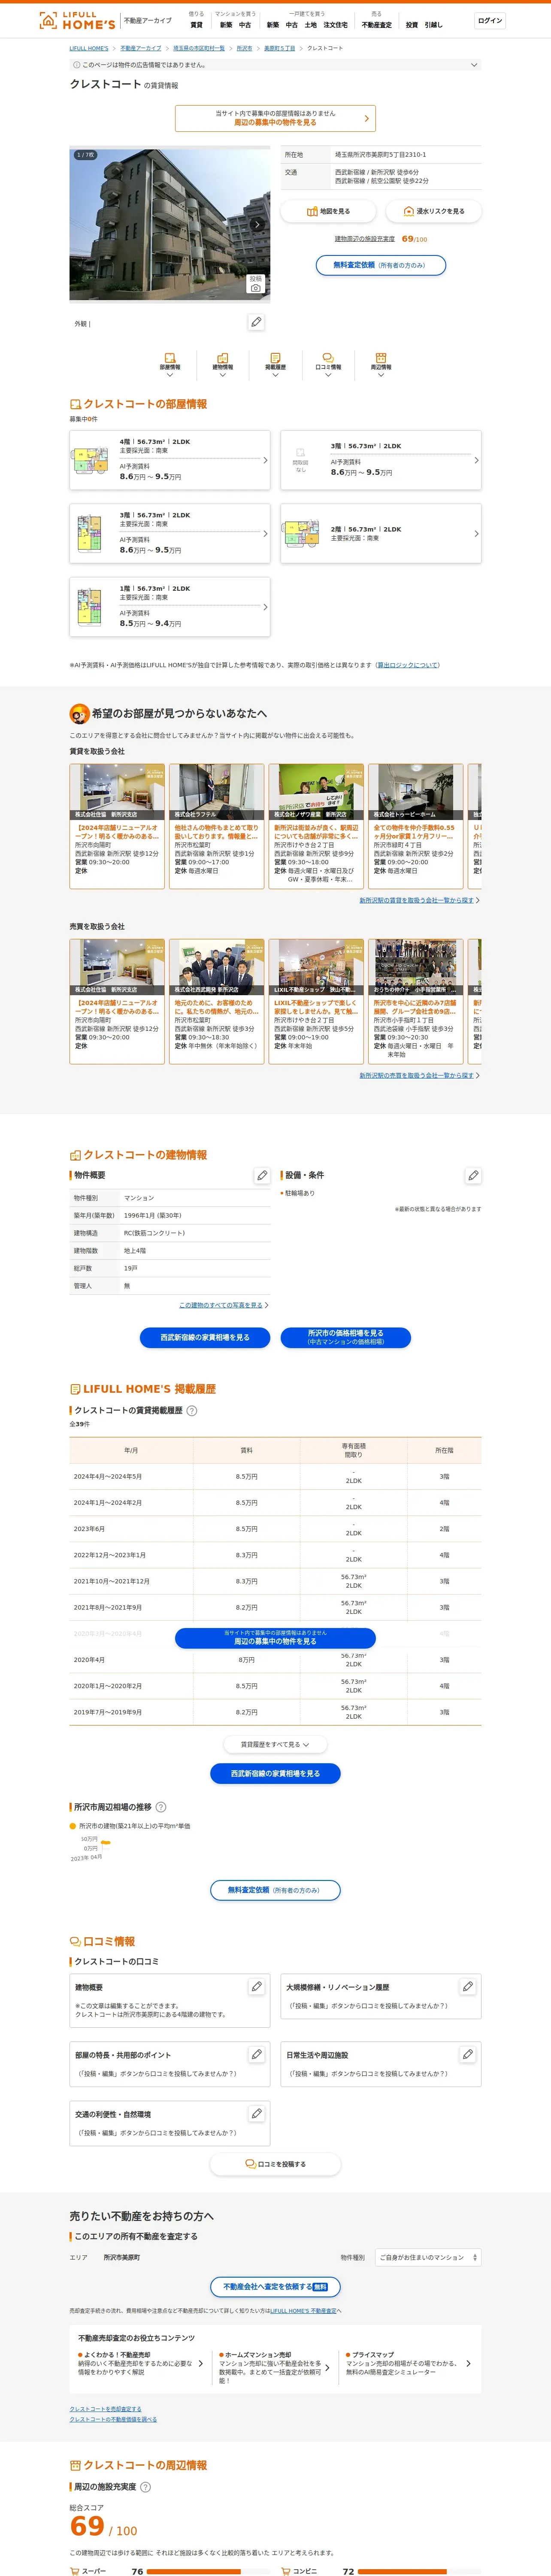Open プライスマップ content link
Screen dimensions: 551x2576
tap(408, 2363)
